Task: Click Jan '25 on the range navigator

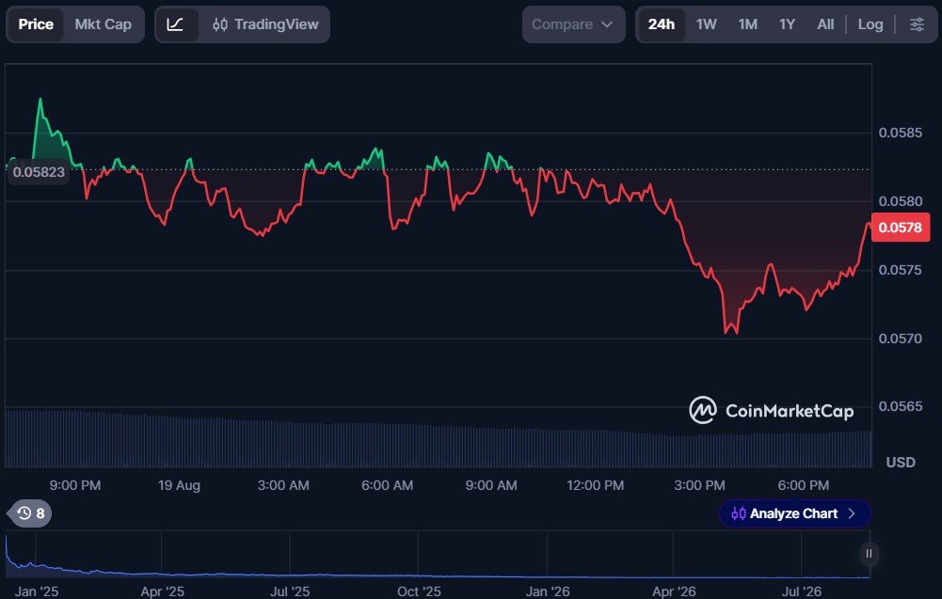Action: (36, 591)
